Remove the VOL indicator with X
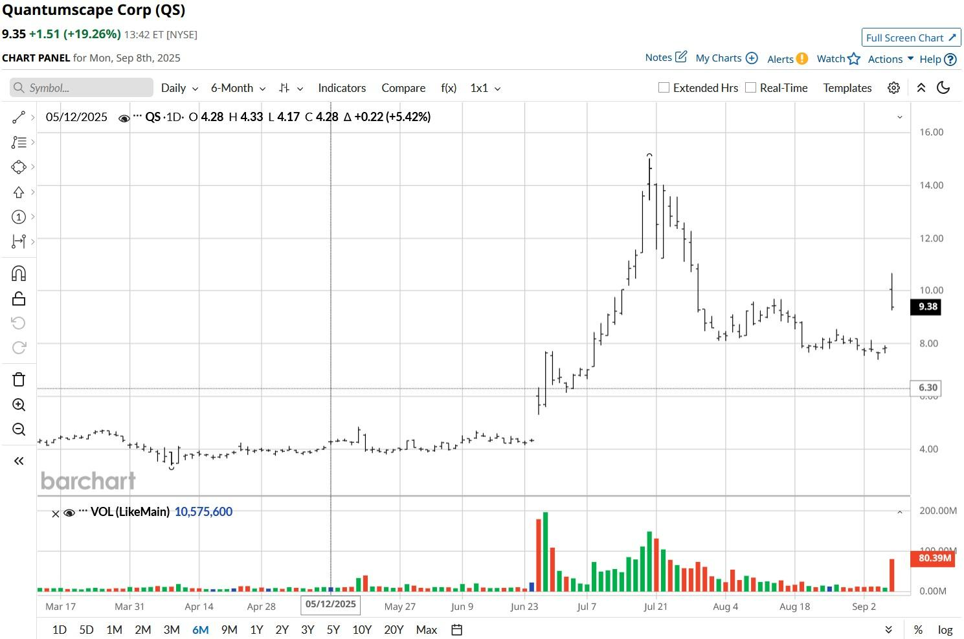964x639 pixels. click(56, 513)
